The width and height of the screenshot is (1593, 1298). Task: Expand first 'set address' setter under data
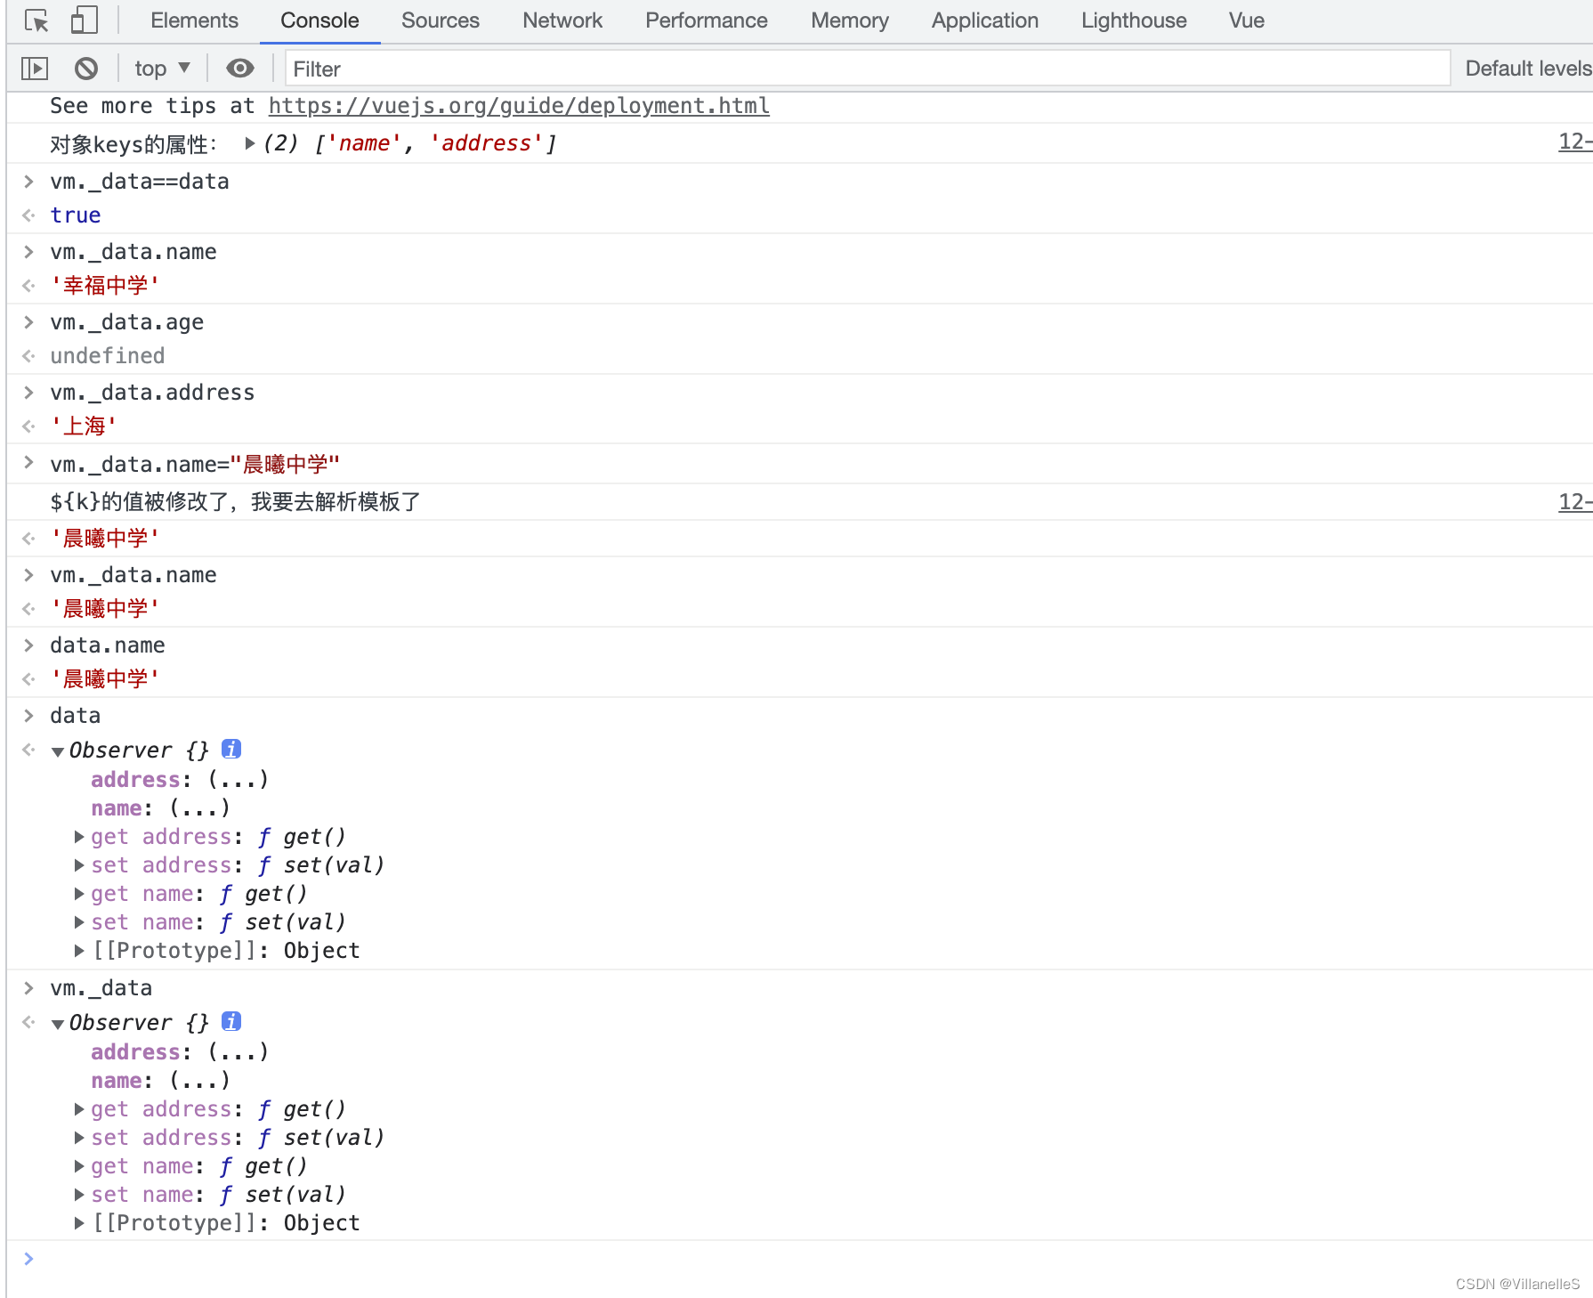[79, 865]
